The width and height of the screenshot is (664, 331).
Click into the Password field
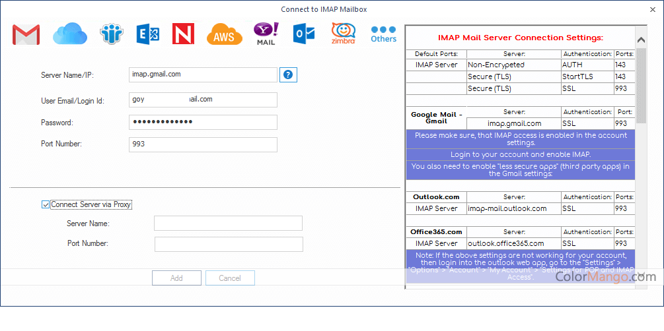(x=203, y=122)
